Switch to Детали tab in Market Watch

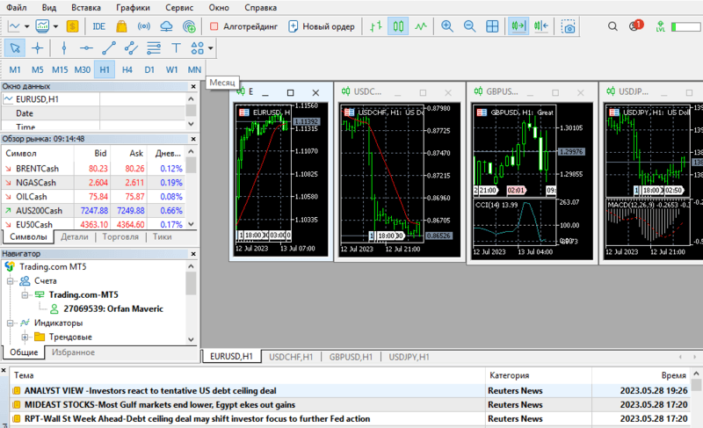click(x=75, y=236)
